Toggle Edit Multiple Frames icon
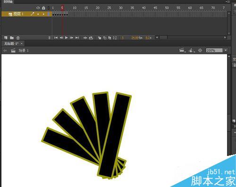 coord(110,38)
